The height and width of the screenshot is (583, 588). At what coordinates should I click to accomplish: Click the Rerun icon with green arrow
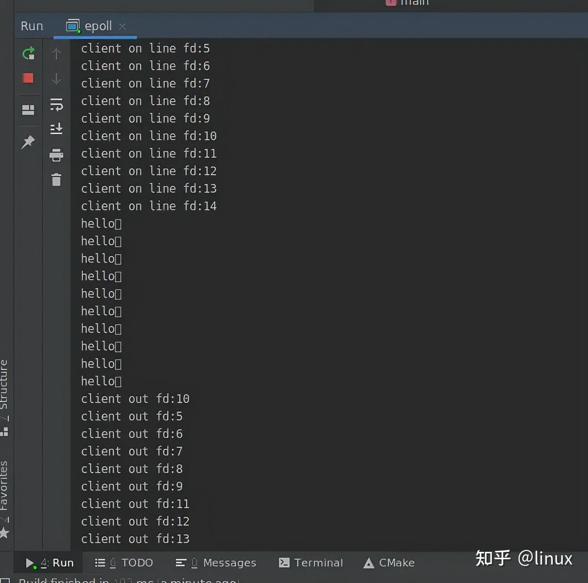[28, 54]
